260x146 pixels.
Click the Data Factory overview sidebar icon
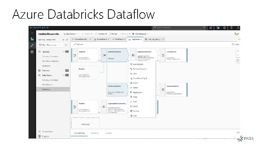[32, 39]
